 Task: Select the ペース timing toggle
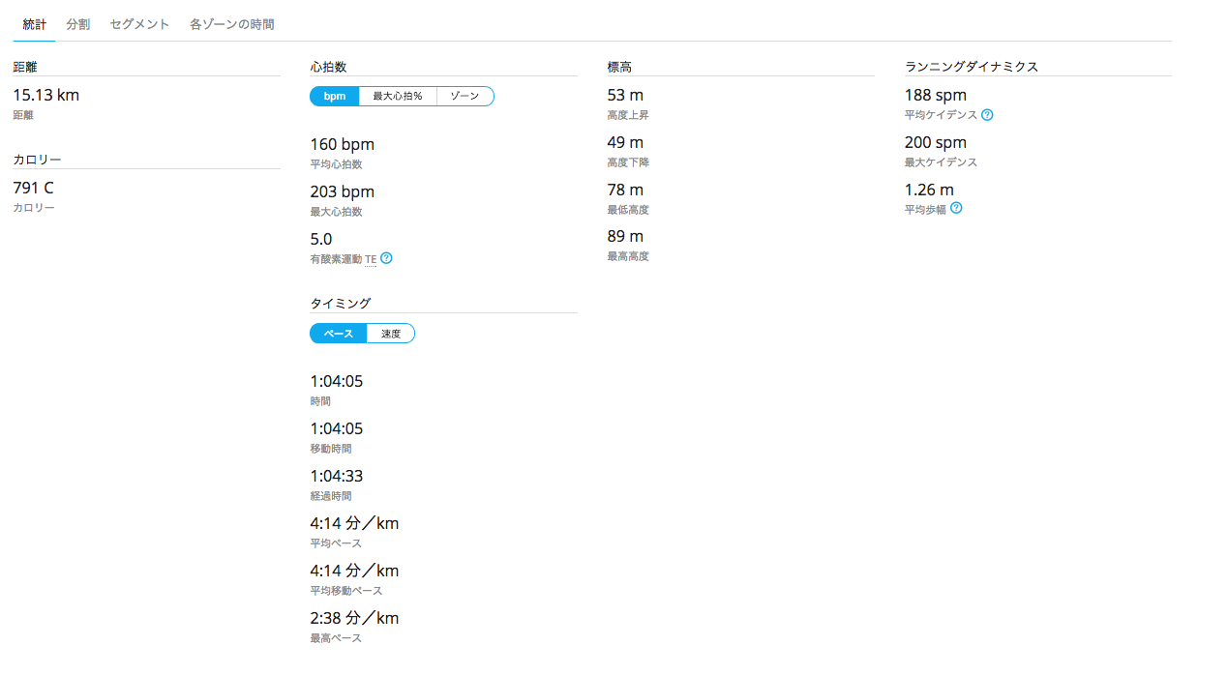point(339,334)
